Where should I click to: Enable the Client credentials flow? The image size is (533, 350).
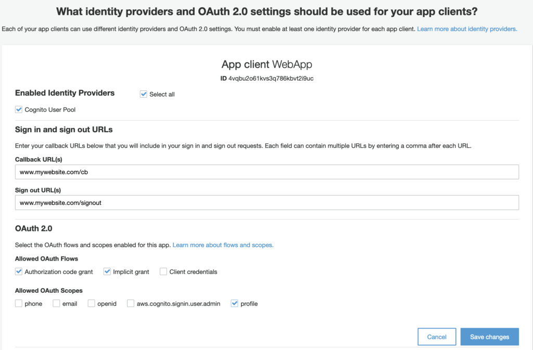163,271
